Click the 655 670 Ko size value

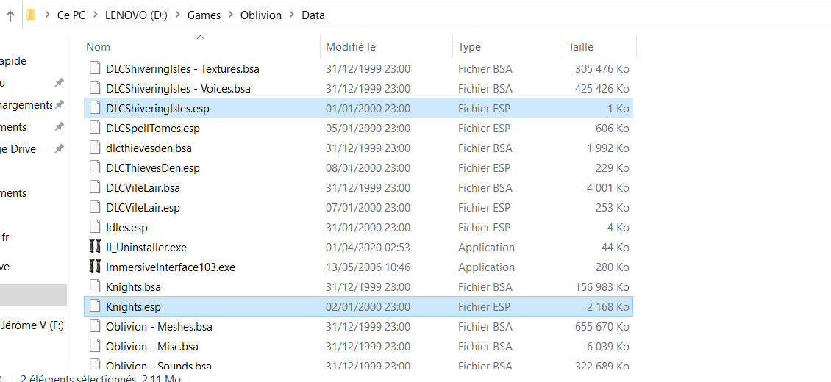(x=602, y=326)
